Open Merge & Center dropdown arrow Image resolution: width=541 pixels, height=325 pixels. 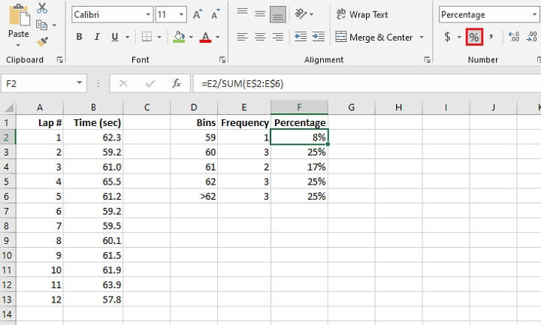coord(422,37)
